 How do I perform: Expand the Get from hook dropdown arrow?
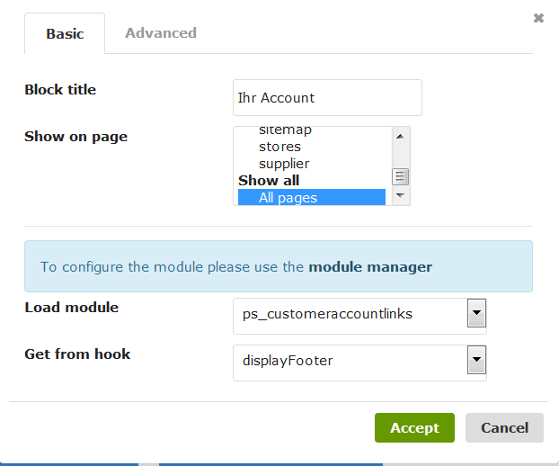477,361
